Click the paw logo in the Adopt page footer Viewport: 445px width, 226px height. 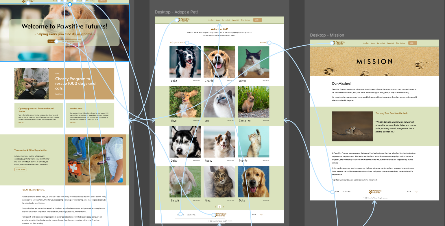214,214
